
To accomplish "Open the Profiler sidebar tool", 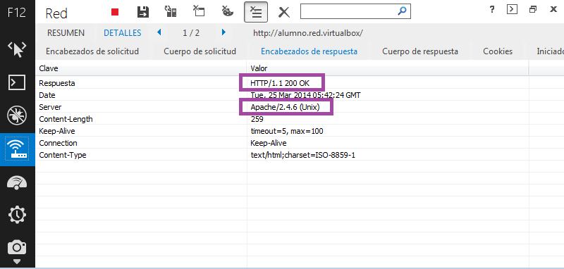I will [17, 215].
